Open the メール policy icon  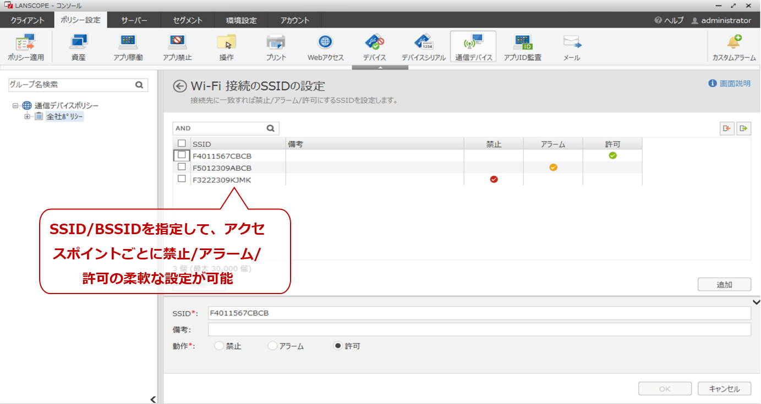(572, 47)
